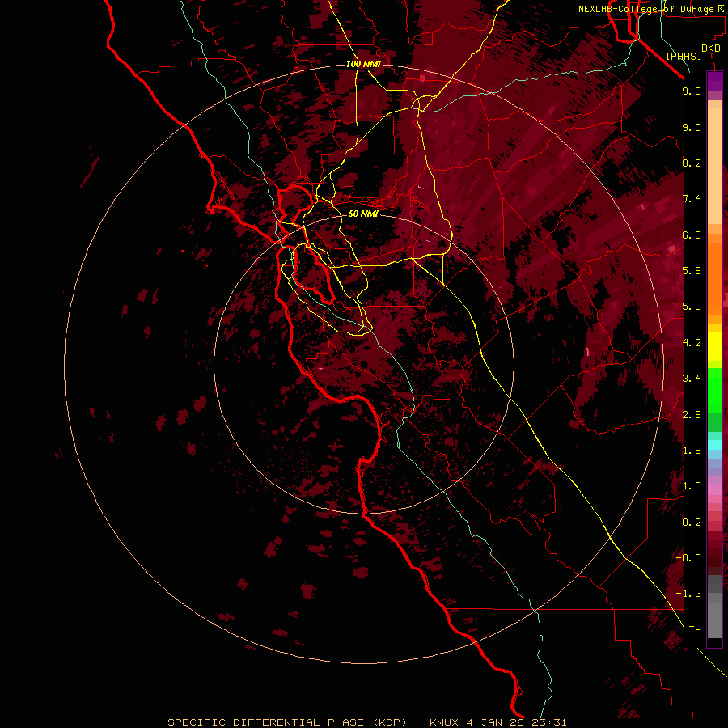The height and width of the screenshot is (728, 728).
Task: Click the 0.2 scale value
Action: click(692, 523)
